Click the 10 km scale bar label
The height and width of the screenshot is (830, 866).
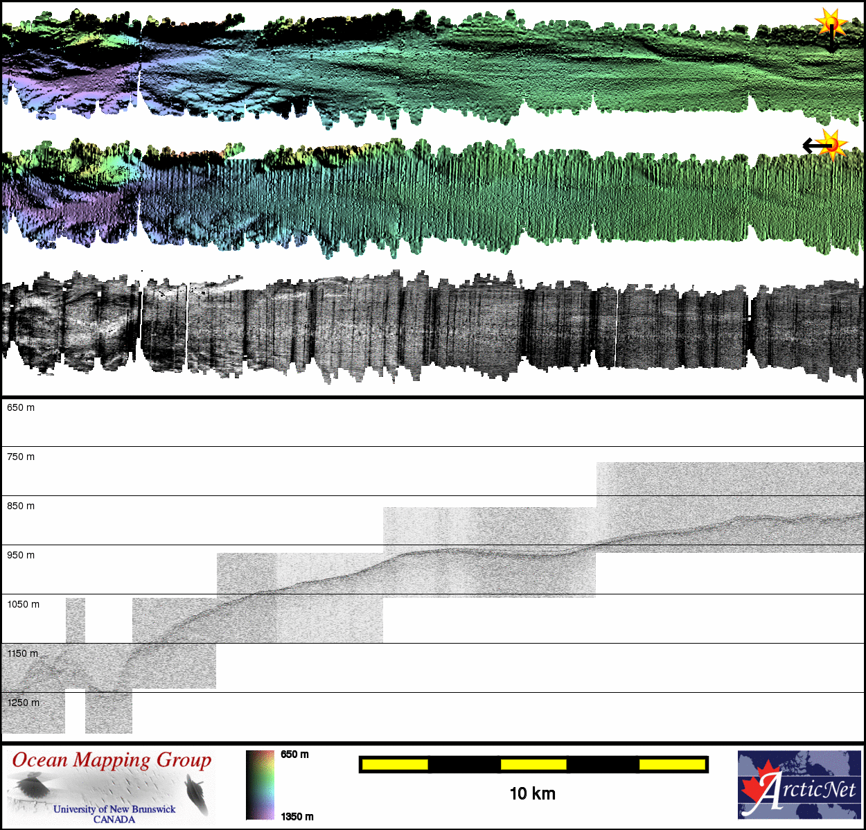coord(532,794)
